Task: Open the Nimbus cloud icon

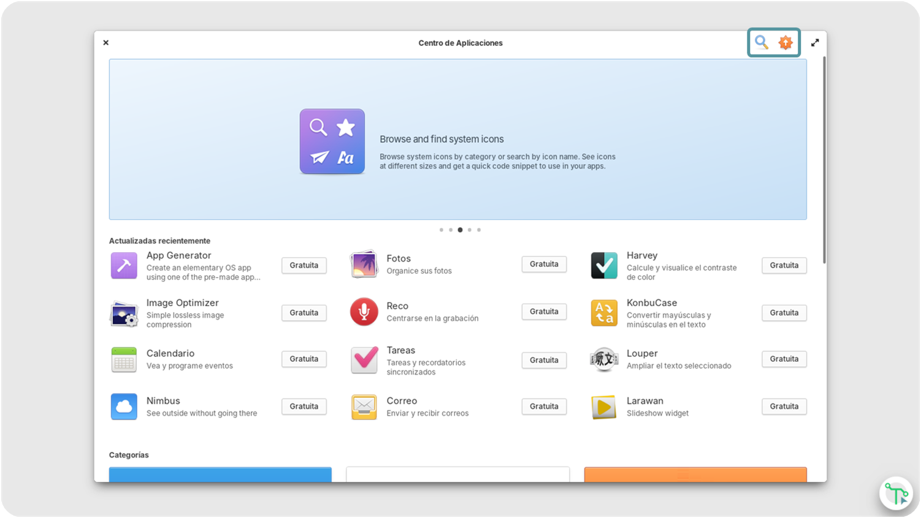Action: (x=124, y=407)
